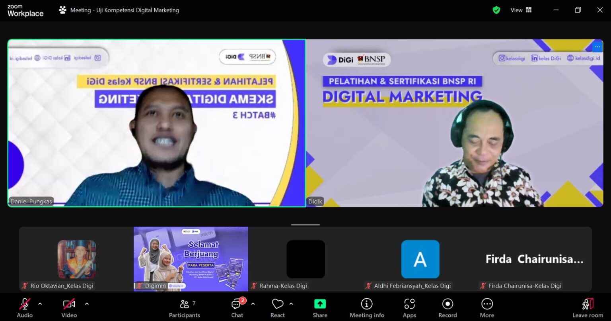
Task: Click the 'Daniel Pungkas' name label
Action: click(x=31, y=201)
